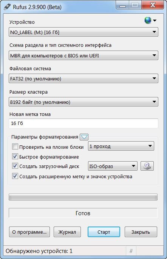Open the 1 проход passes dropdown
This screenshot has width=167, height=259.
(x=121, y=146)
